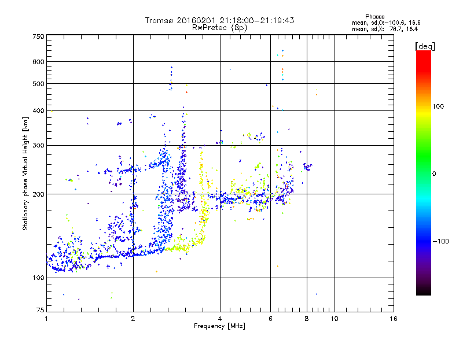Image resolution: width=463 pixels, height=347 pixels.
Task: Click the 'Frequency [MHz]' axis title
Action: pos(219,326)
